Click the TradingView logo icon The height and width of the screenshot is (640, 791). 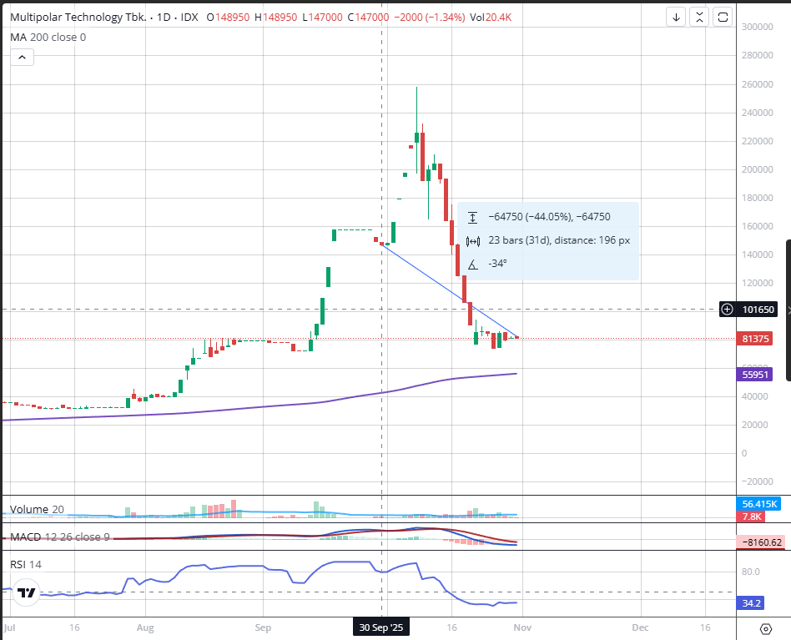(26, 592)
